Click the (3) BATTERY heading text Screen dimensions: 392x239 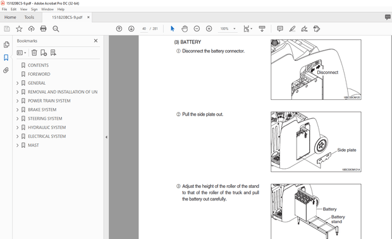pos(188,42)
